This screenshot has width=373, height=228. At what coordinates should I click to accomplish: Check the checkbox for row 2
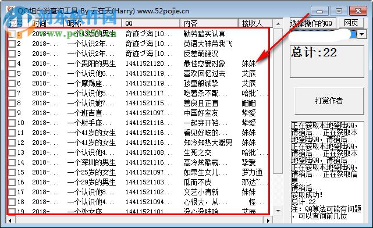pos(12,44)
